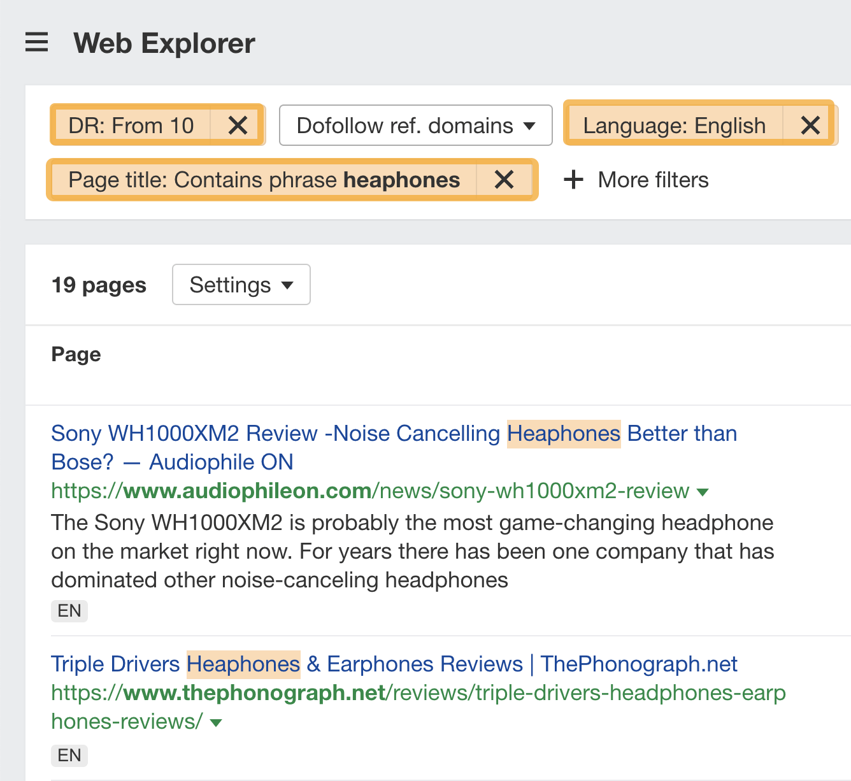Remove the Language: English filter
This screenshot has height=781, width=851.
[810, 125]
